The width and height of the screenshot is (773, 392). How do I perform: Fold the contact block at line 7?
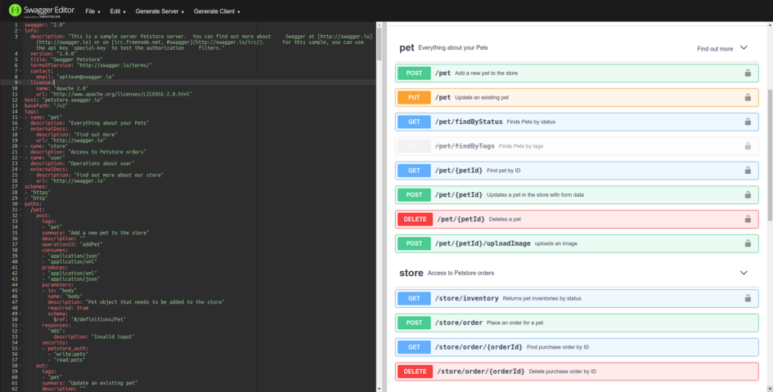[x=20, y=71]
